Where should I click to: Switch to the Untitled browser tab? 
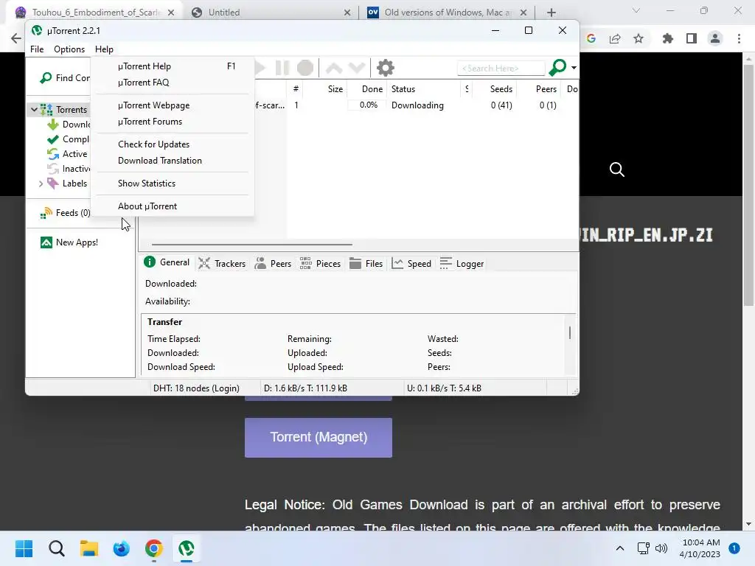tap(271, 13)
